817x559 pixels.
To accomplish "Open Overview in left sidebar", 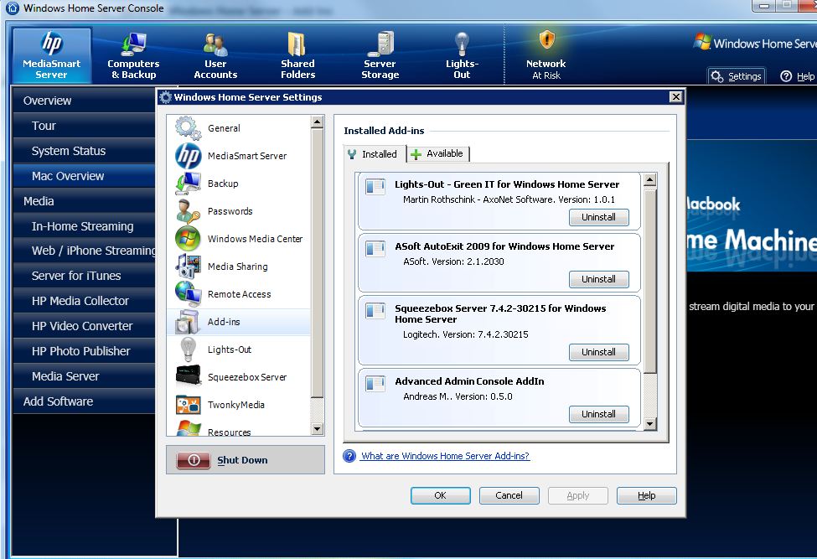I will tap(84, 101).
